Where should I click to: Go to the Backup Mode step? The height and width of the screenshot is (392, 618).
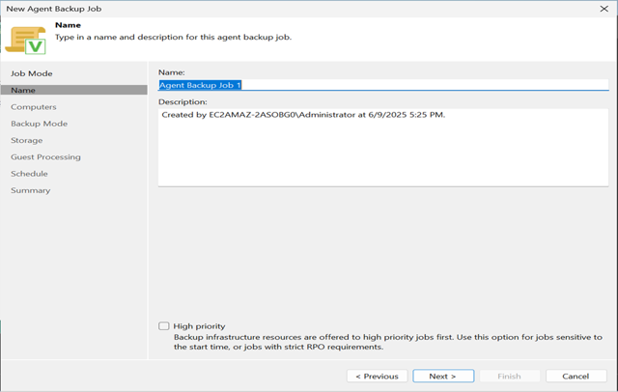point(39,124)
